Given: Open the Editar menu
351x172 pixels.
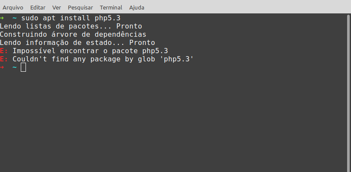Looking at the screenshot, I should 38,8.
